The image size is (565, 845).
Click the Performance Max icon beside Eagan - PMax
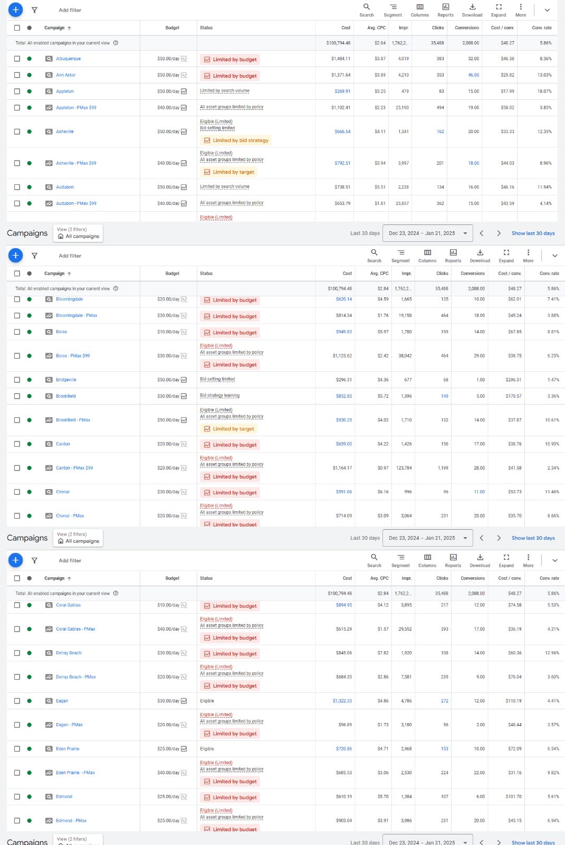[x=49, y=725]
